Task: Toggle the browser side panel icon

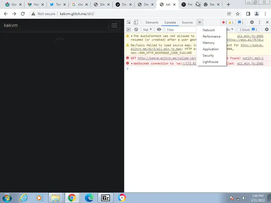Action: (x=248, y=14)
